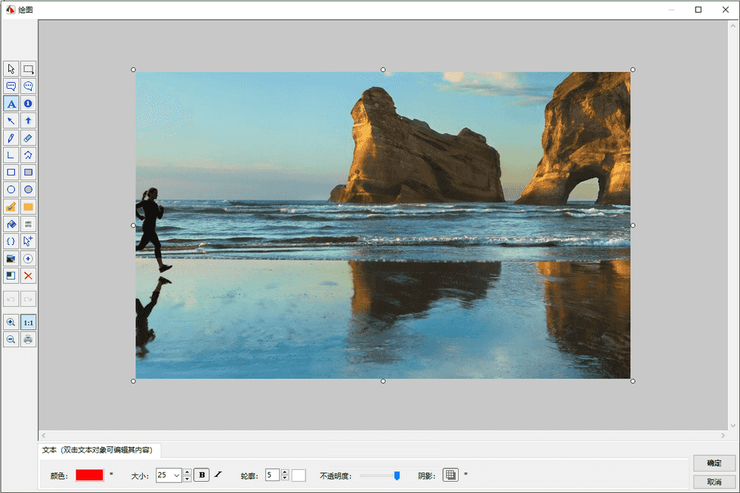Select the 文本 properties tab
740x493 pixels.
(x=100, y=450)
